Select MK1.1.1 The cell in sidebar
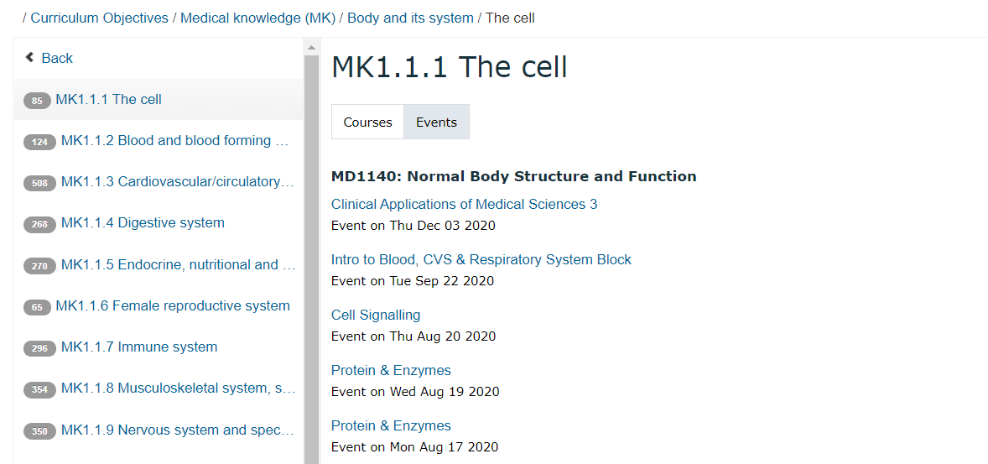The height and width of the screenshot is (464, 988). [108, 99]
